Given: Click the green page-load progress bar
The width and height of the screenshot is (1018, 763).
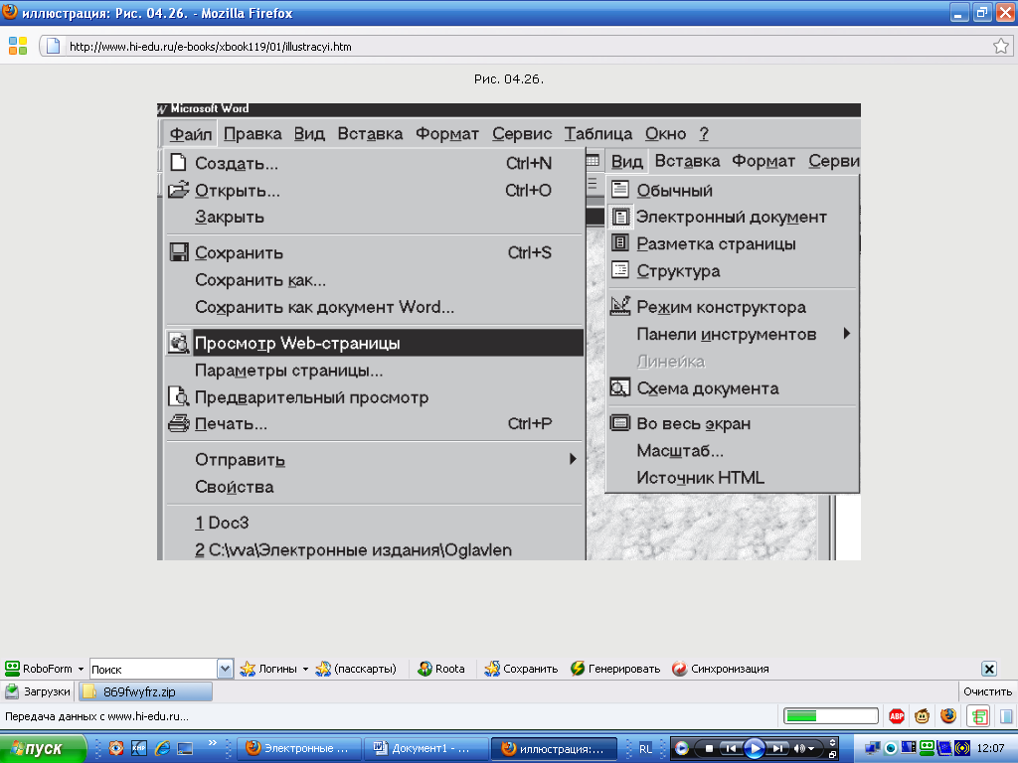Looking at the screenshot, I should [831, 716].
